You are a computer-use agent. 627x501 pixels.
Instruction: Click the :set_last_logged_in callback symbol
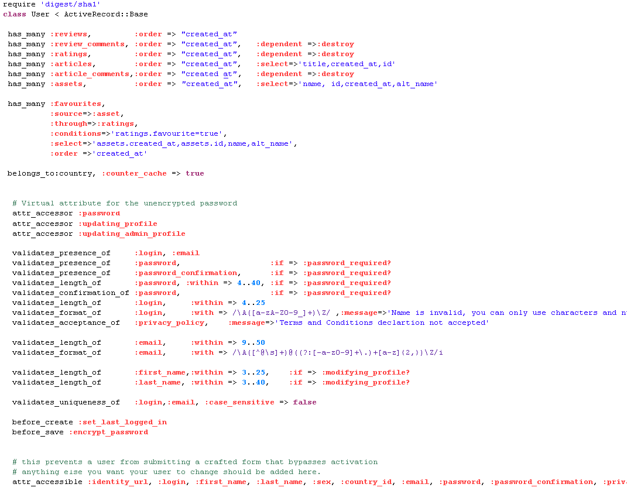(122, 422)
